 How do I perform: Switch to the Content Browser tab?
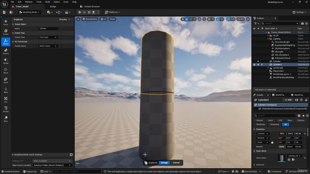(90, 6)
